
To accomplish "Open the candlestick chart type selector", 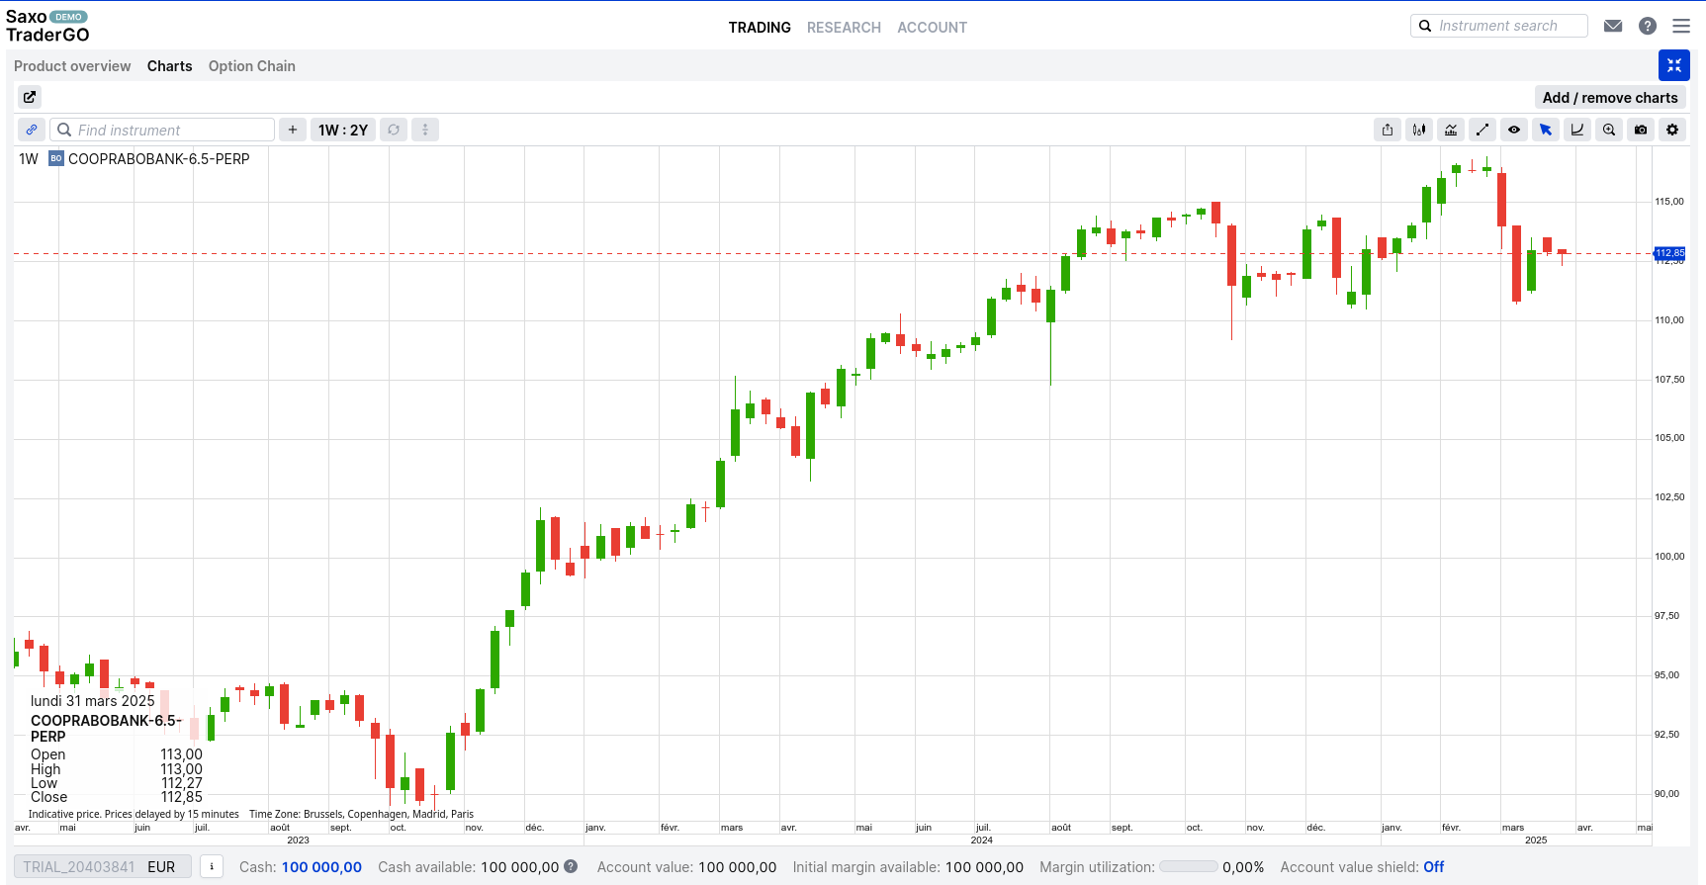I will [1419, 130].
